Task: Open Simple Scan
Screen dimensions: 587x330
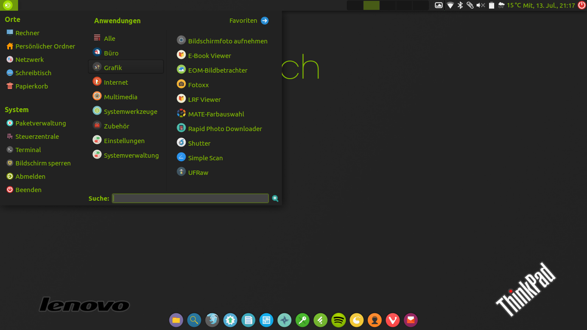Action: (x=200, y=158)
